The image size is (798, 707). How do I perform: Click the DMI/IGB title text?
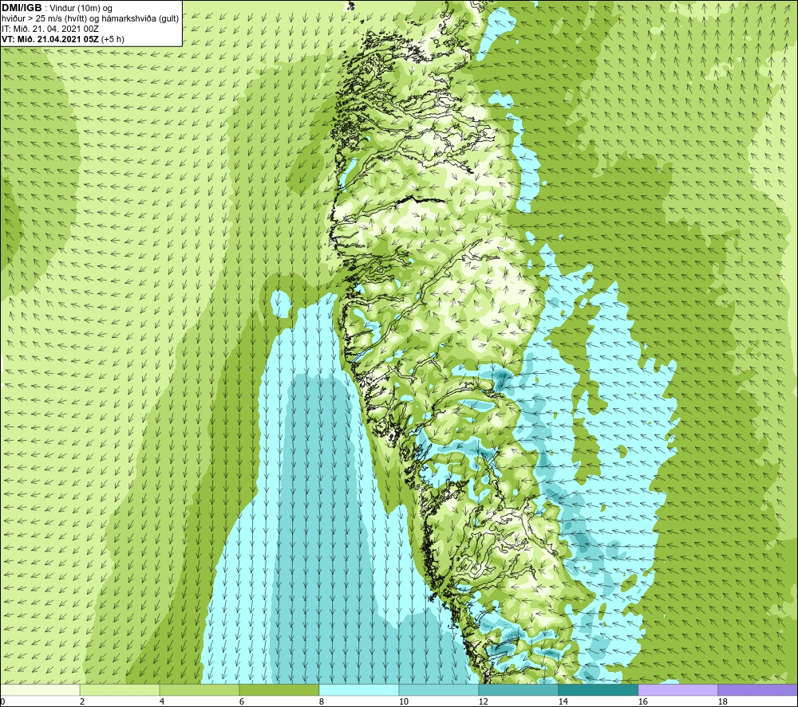(x=22, y=8)
